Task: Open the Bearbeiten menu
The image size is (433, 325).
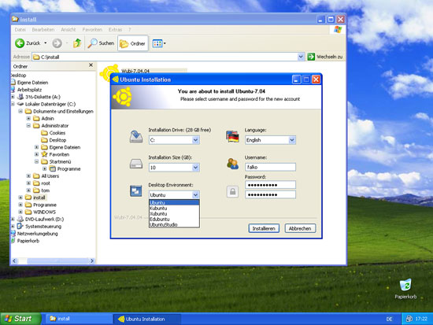Action: pos(43,30)
